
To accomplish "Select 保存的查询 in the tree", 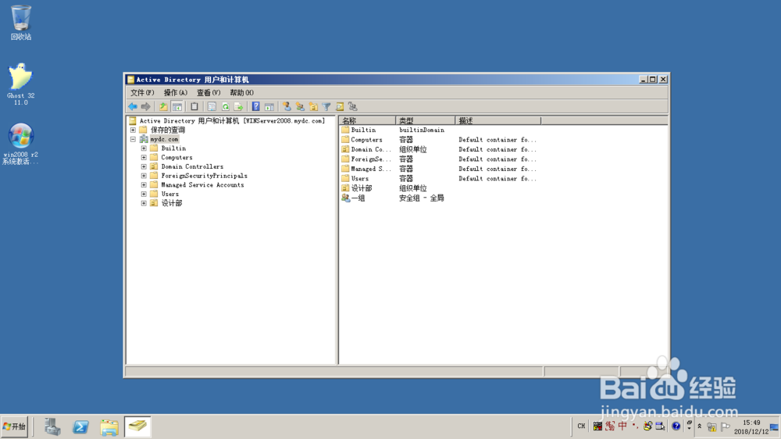I will tap(168, 130).
